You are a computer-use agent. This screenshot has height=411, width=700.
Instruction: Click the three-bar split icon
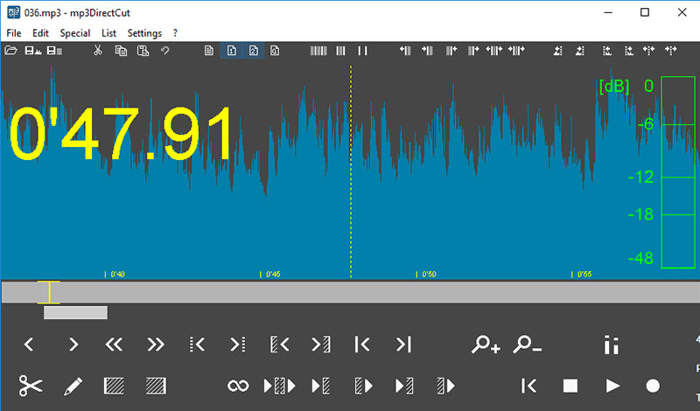pyautogui.click(x=340, y=51)
